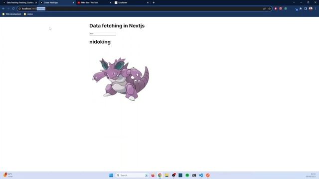Open Visual Studio Code from taskbar
This screenshot has height=179, width=319.
[201, 176]
